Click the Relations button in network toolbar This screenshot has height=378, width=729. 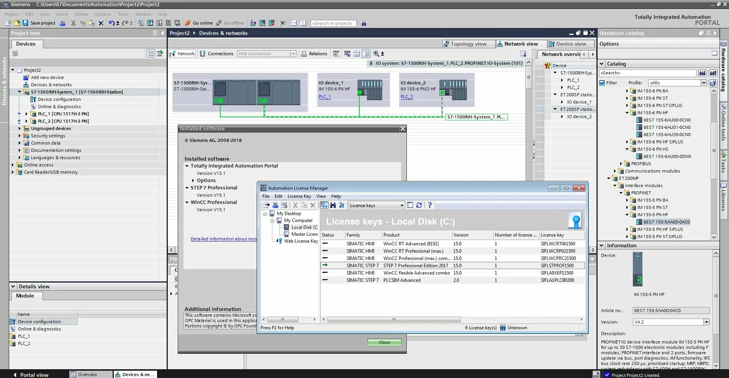click(x=314, y=54)
